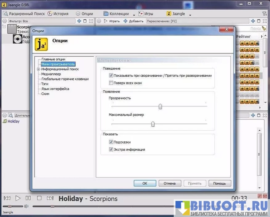Enable Поверх всех окон checkbox
270x217 pixels.
(x=111, y=83)
